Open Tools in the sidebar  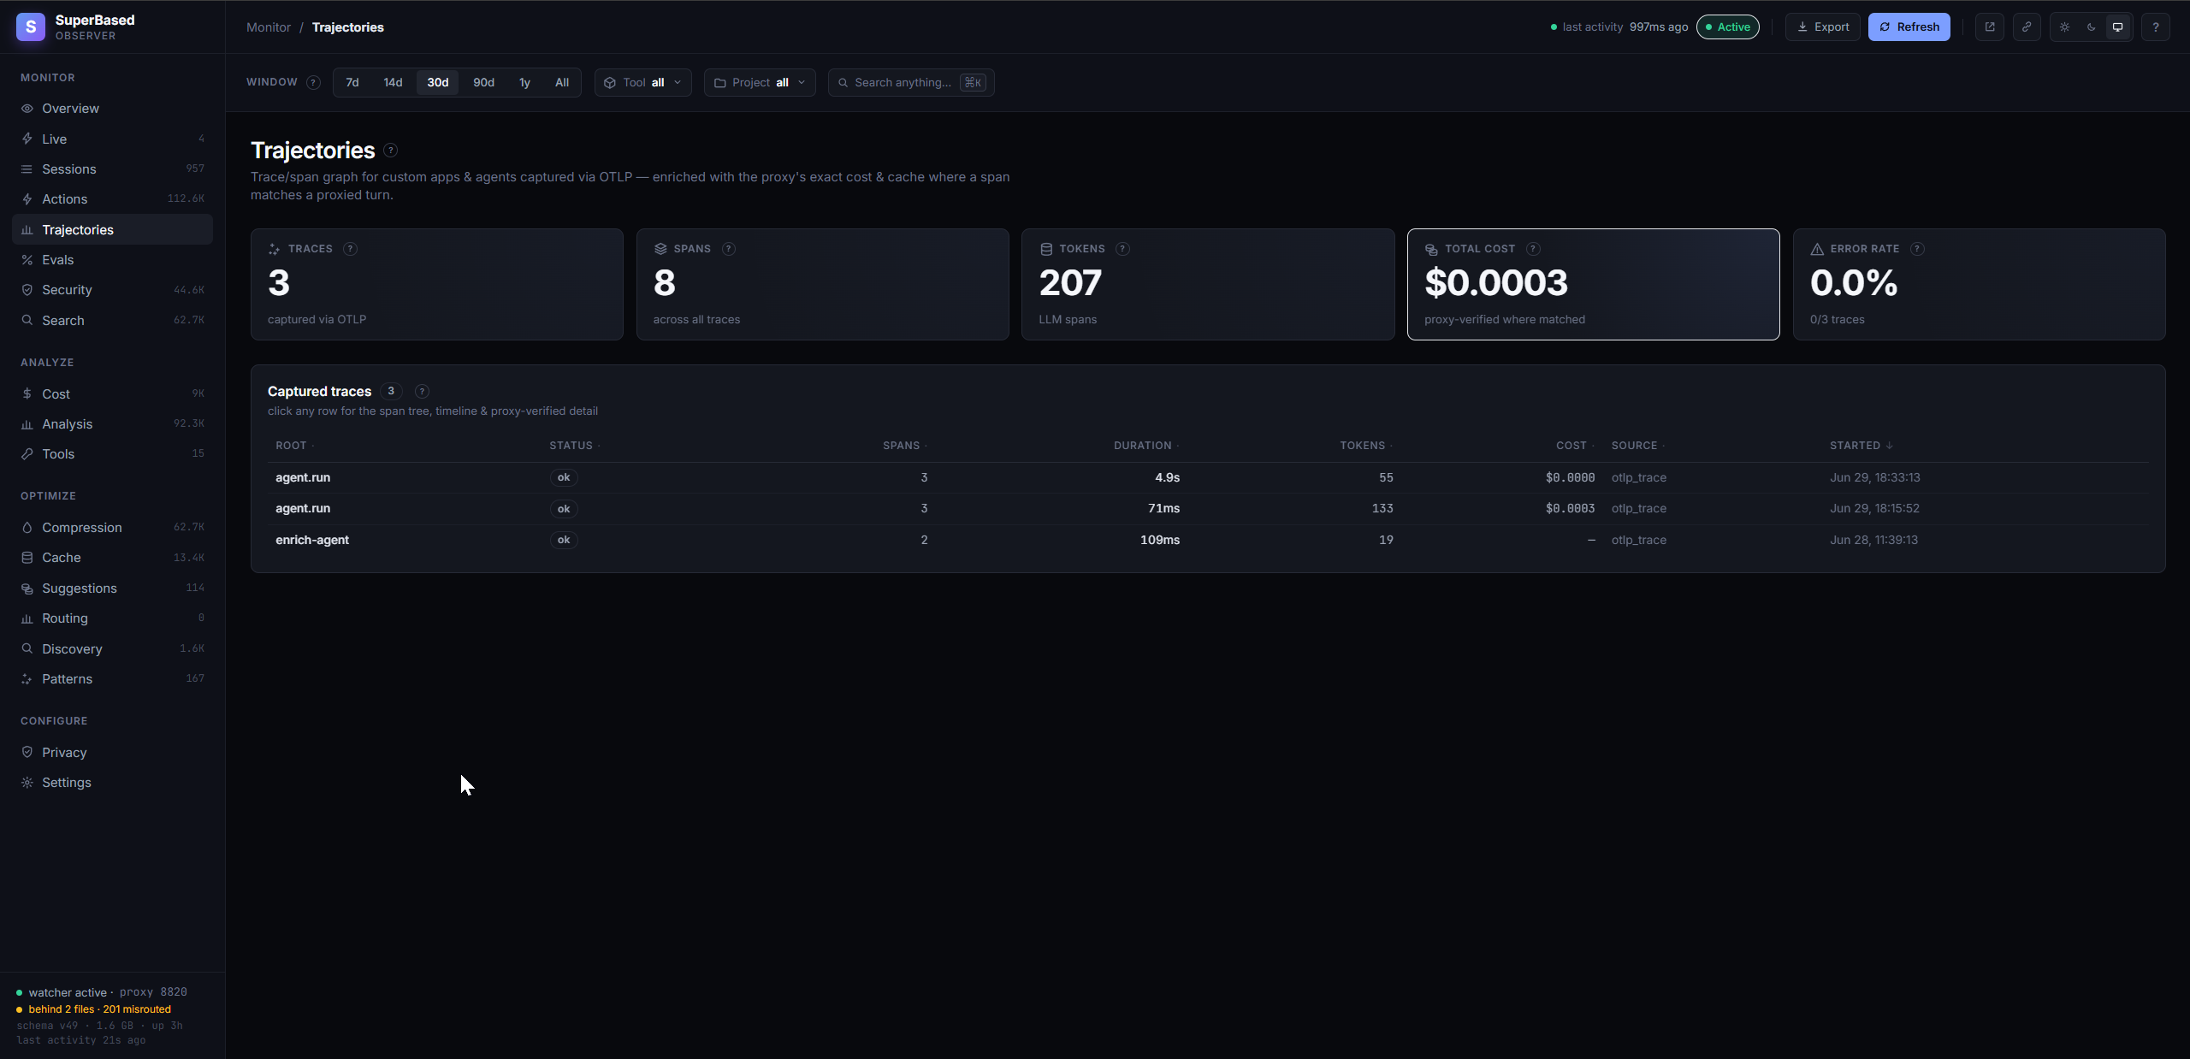point(112,454)
